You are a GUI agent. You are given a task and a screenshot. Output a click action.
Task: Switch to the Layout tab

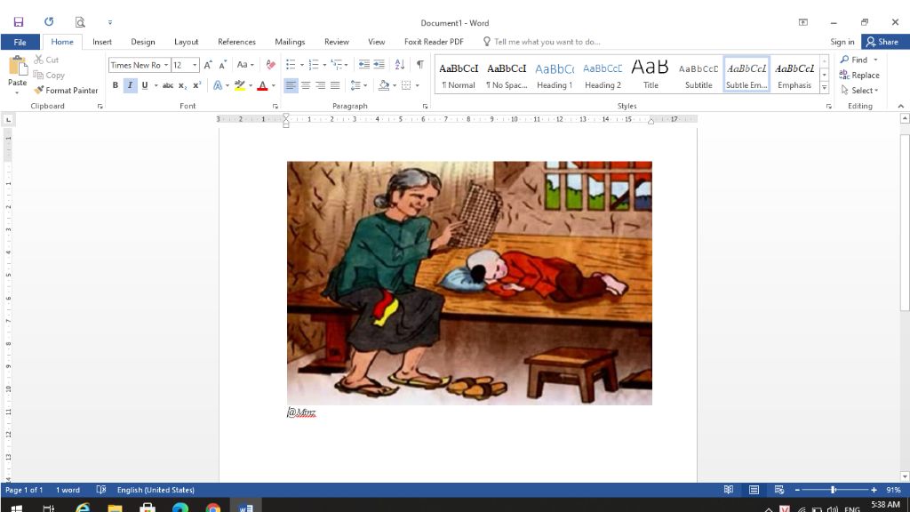[187, 42]
